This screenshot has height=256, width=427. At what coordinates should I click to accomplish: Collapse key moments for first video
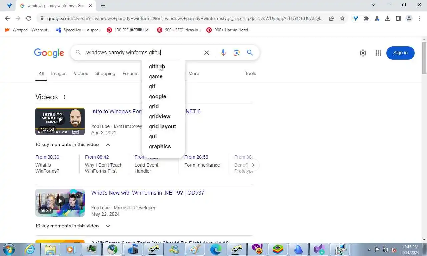pyautogui.click(x=108, y=145)
